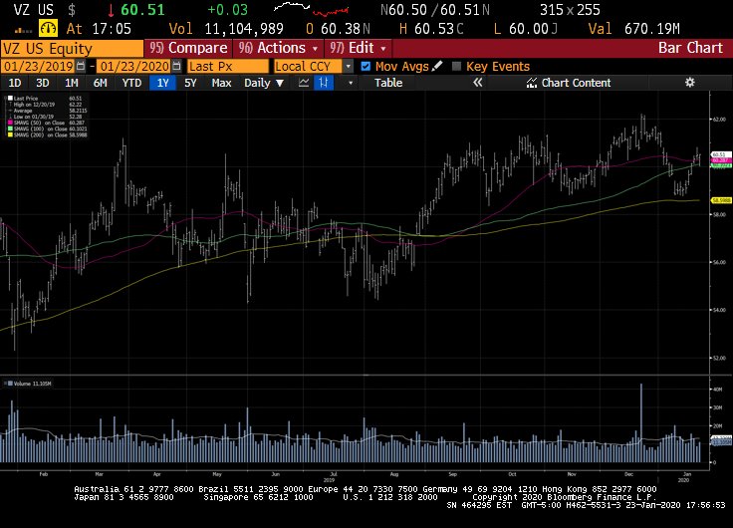Click the small bars icon left of gauge

tap(23, 31)
